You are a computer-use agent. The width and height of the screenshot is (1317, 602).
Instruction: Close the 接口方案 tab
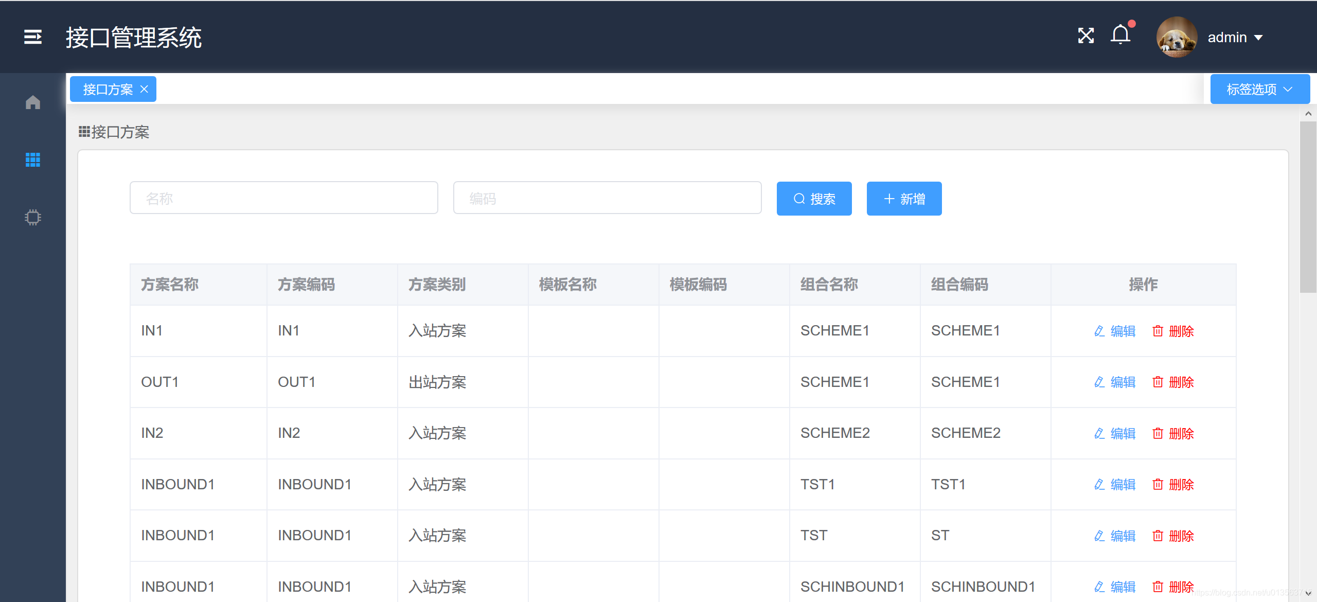(x=144, y=88)
